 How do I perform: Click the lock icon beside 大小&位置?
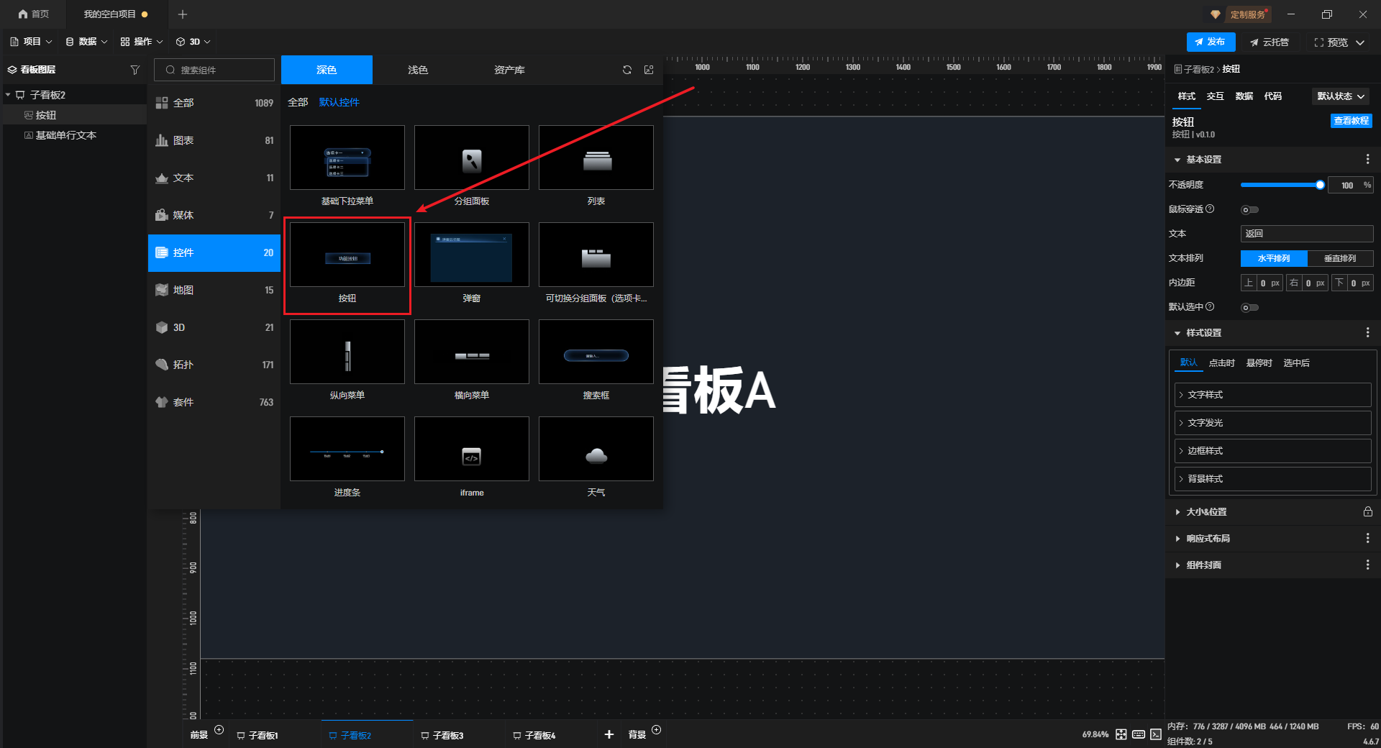1367,512
